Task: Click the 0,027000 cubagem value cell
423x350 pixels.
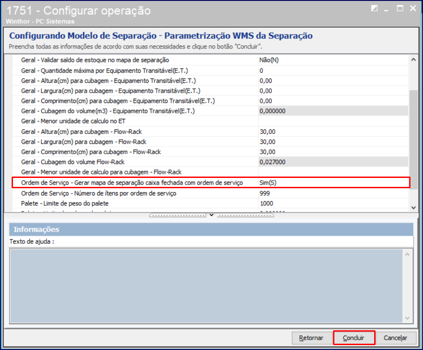Action: (x=333, y=162)
